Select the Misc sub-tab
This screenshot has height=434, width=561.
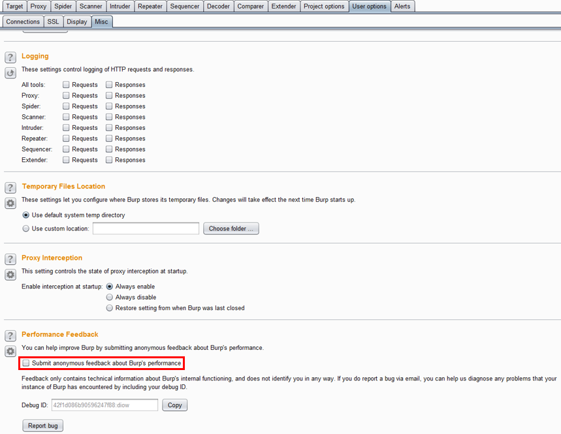click(x=102, y=22)
